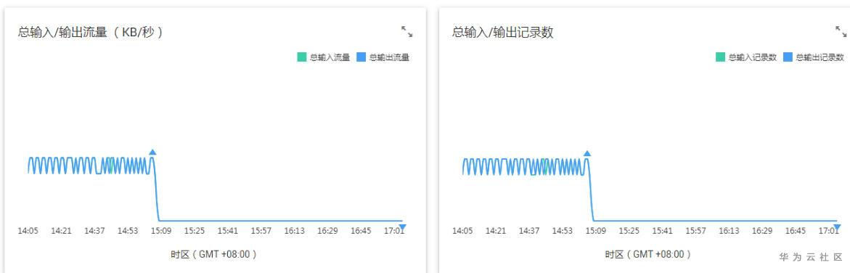Expand the 总输入/输出记录数 chart to fullscreen
This screenshot has width=850, height=273.
pyautogui.click(x=841, y=32)
